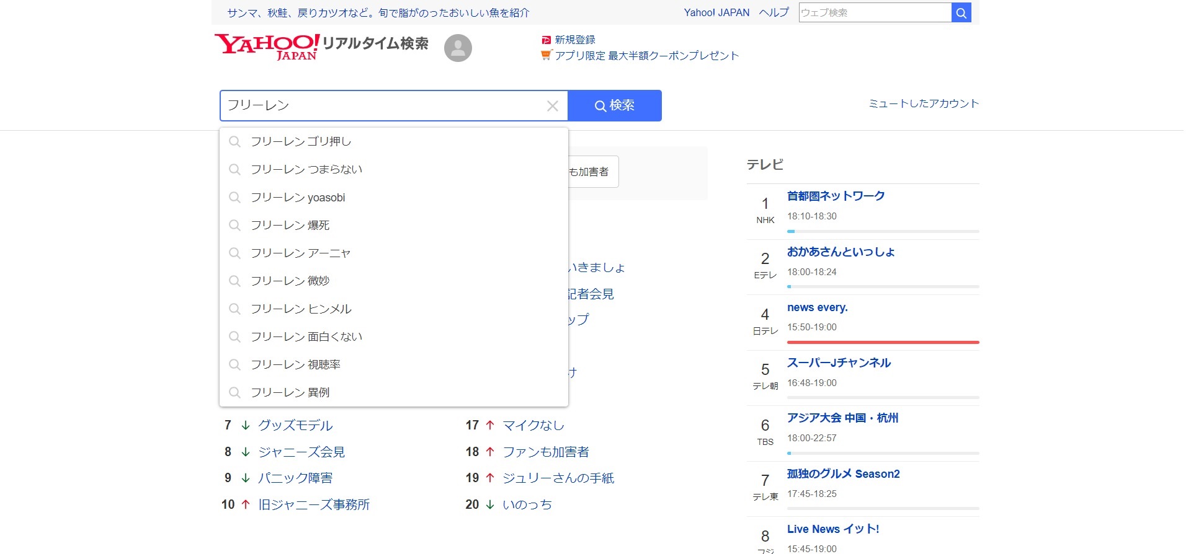This screenshot has height=554, width=1191.
Task: Open trend いのっち ranked 20
Action: point(527,505)
